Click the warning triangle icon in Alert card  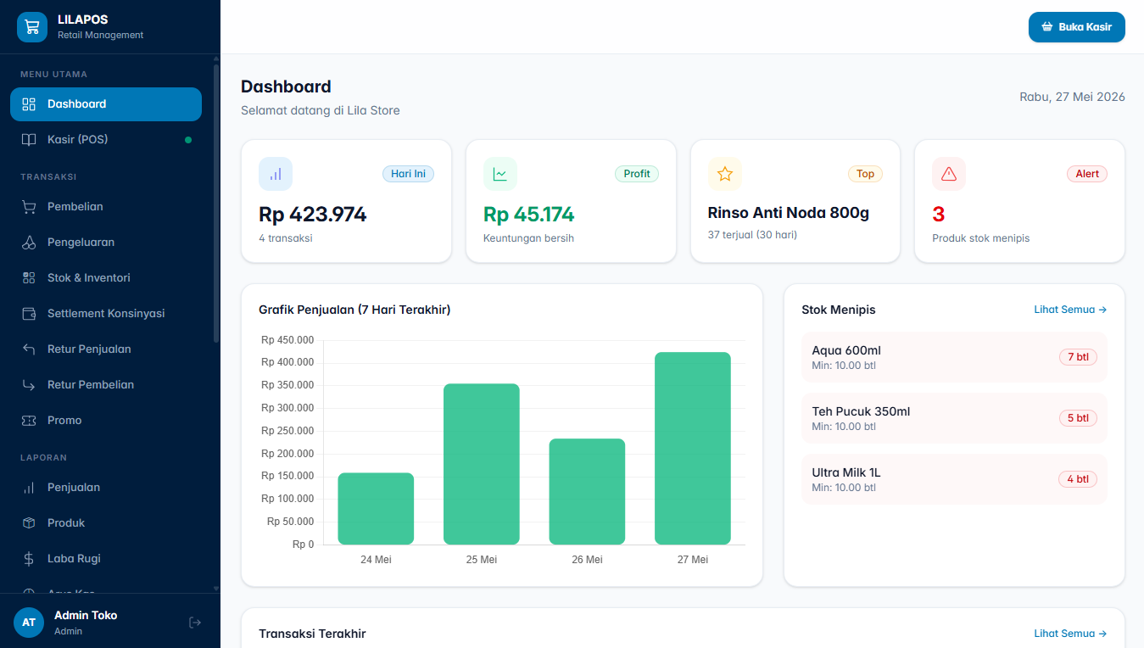pyautogui.click(x=949, y=174)
